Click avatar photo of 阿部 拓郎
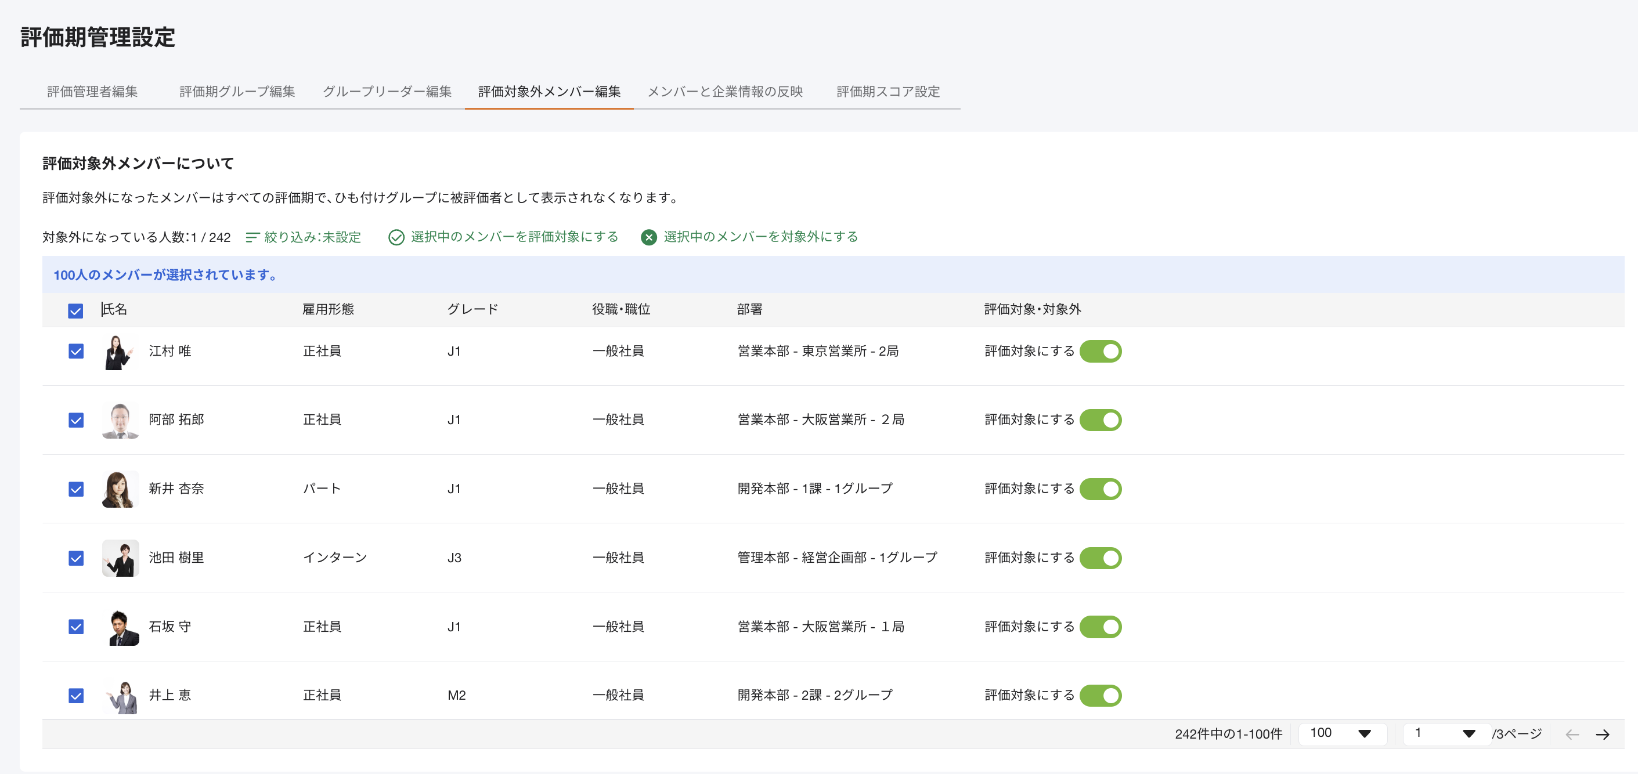The width and height of the screenshot is (1638, 774). tap(120, 420)
